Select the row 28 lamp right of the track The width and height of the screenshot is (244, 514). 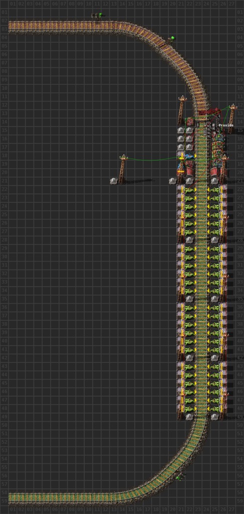214,239
